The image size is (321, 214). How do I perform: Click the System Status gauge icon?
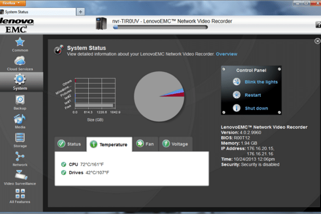click(x=59, y=50)
